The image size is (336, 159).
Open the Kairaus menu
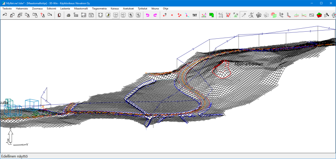tap(115, 8)
